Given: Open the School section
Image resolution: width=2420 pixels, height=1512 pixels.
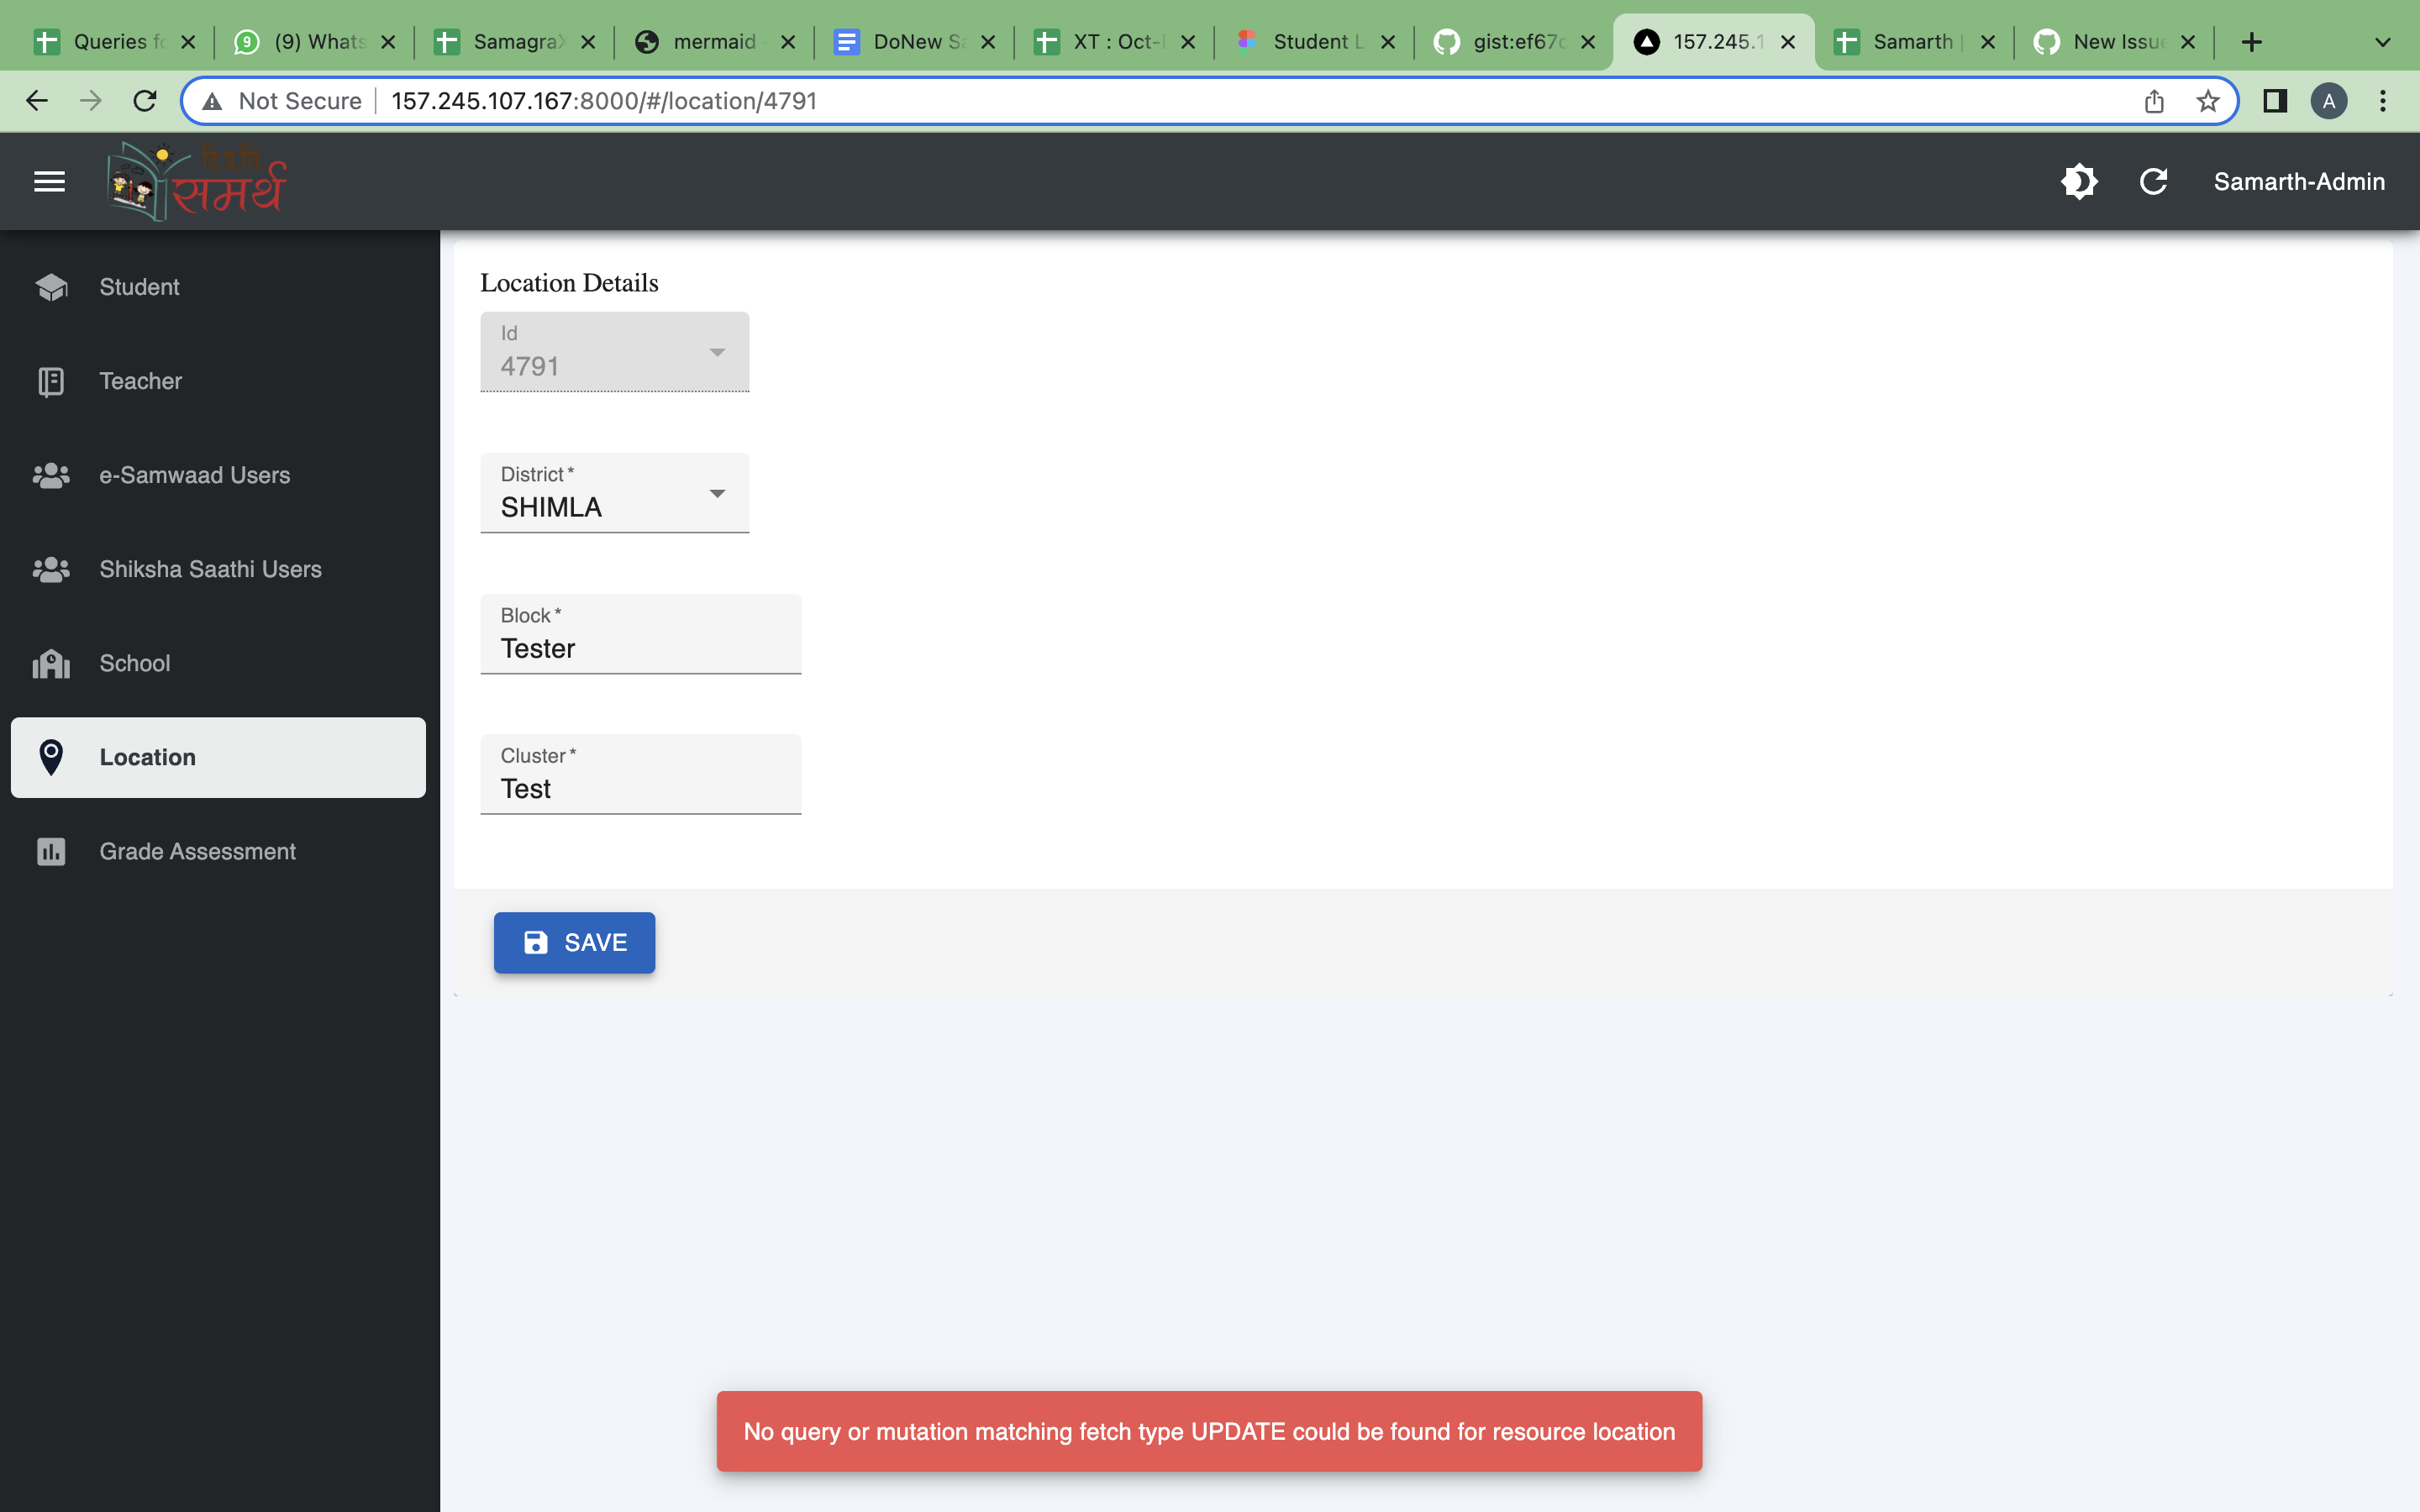Looking at the screenshot, I should (x=134, y=663).
